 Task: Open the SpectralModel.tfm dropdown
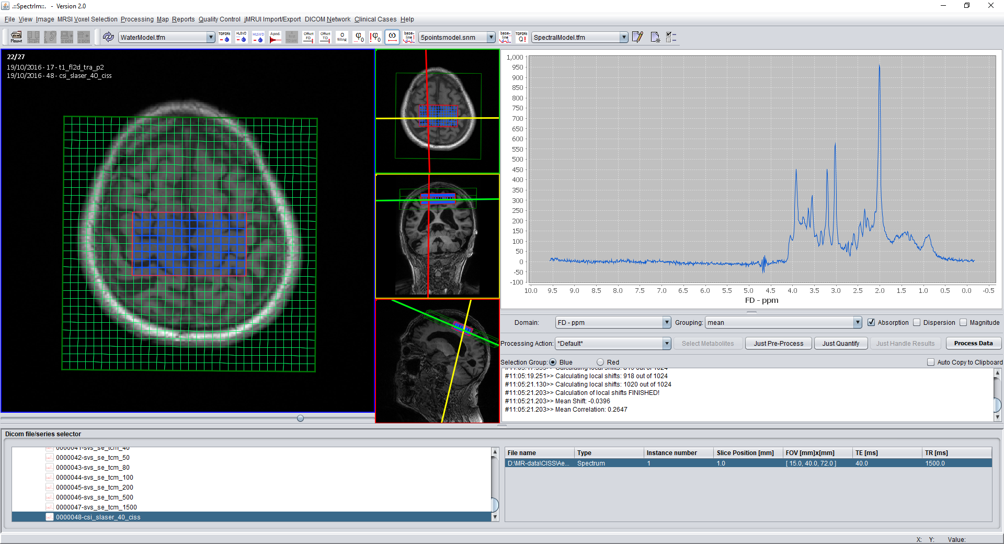point(624,37)
